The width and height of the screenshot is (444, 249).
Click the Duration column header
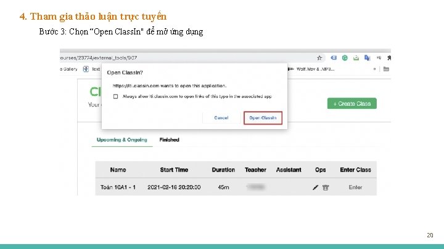pyautogui.click(x=223, y=170)
